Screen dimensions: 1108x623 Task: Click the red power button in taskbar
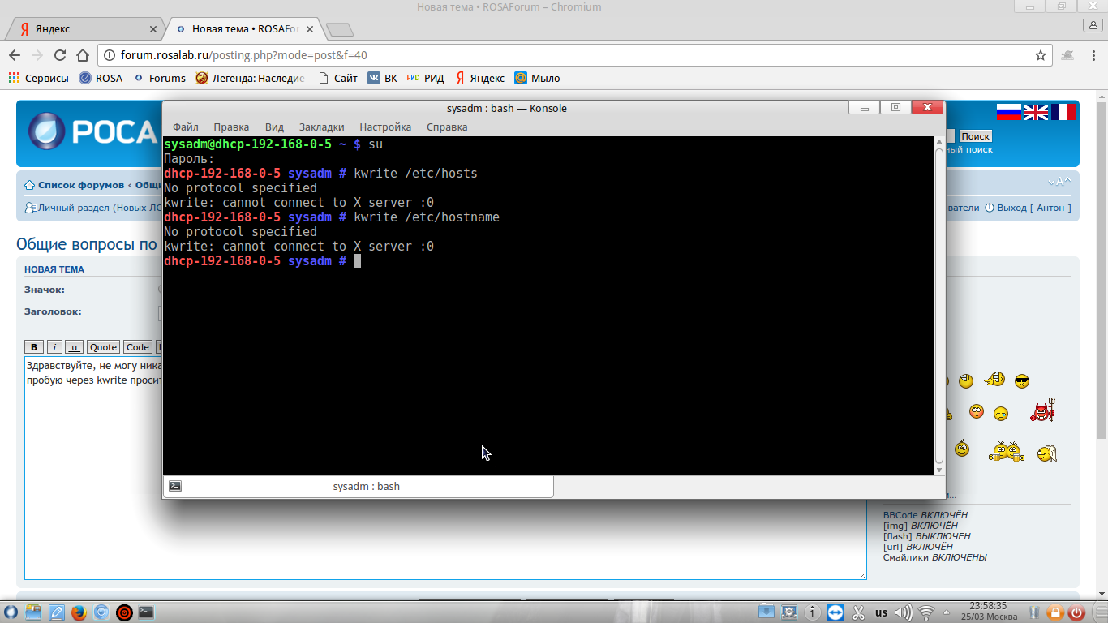click(x=1077, y=612)
